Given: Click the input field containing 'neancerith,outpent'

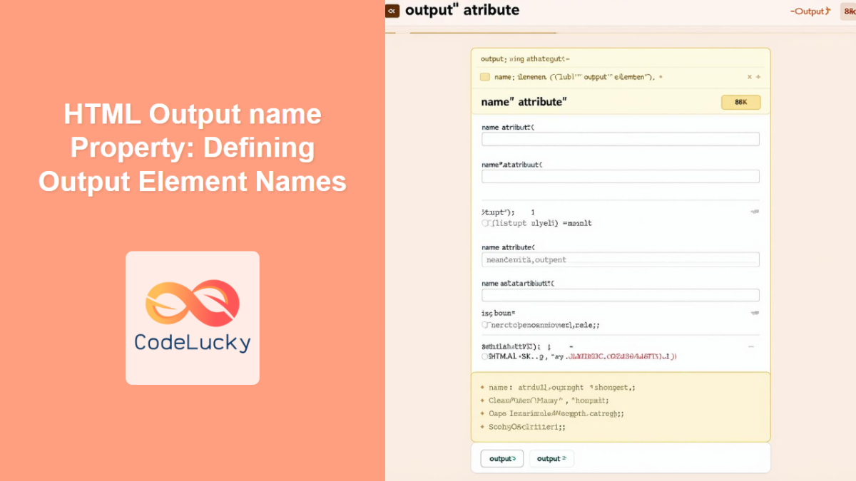Looking at the screenshot, I should point(620,260).
